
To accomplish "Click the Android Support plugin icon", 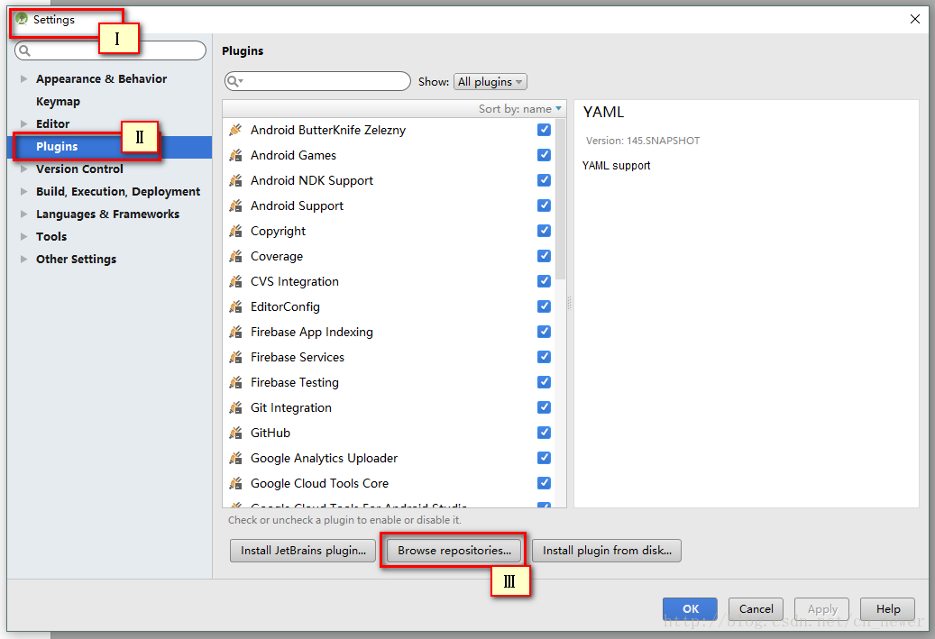I will (x=235, y=205).
